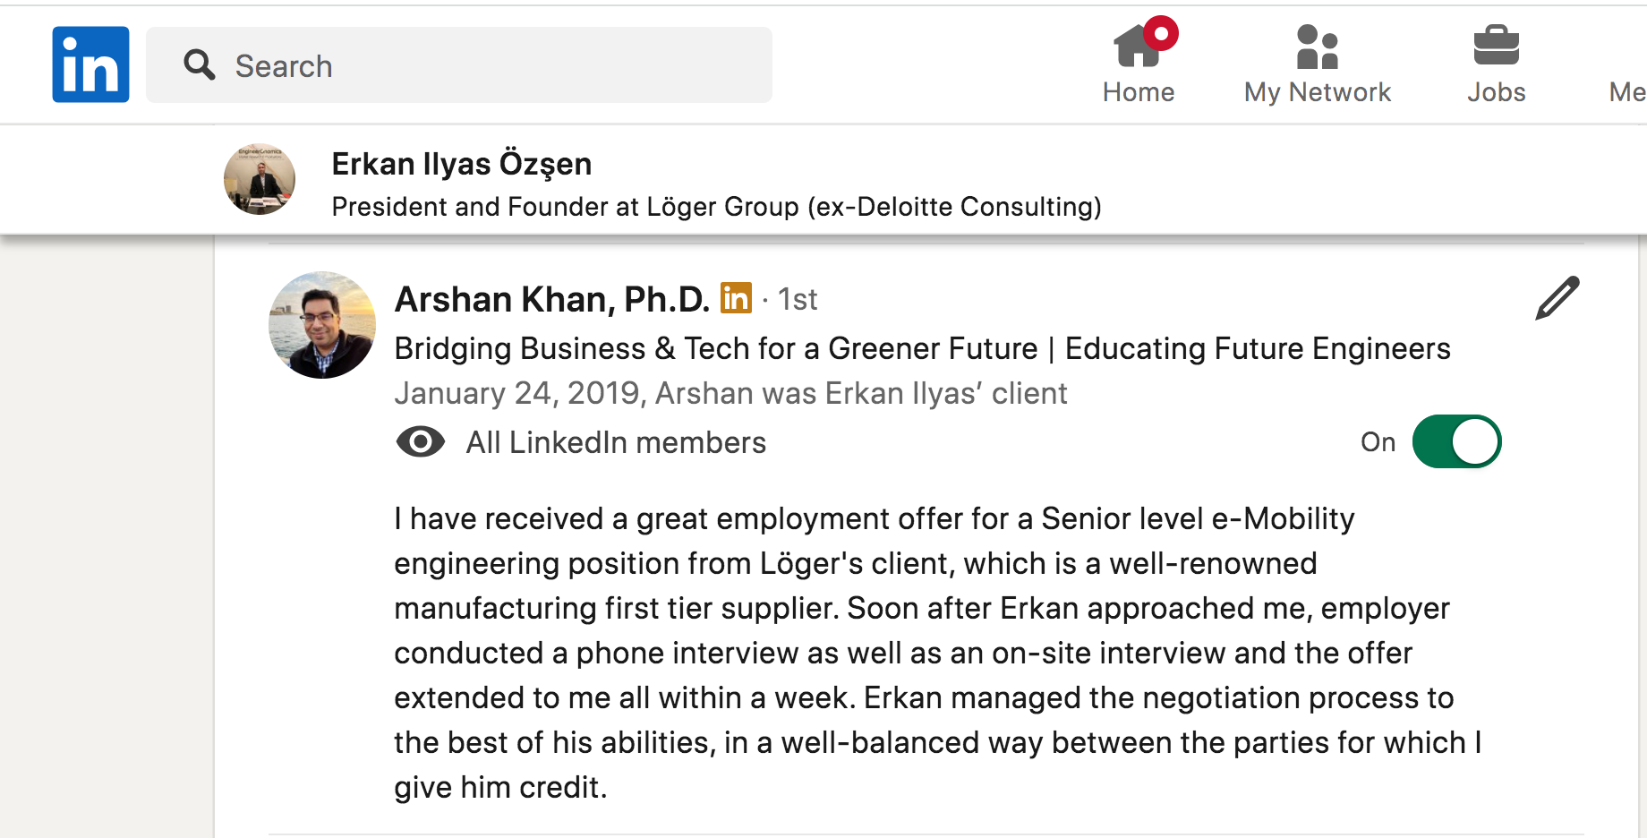Click the LinkedIn logo icon

pyautogui.click(x=90, y=64)
